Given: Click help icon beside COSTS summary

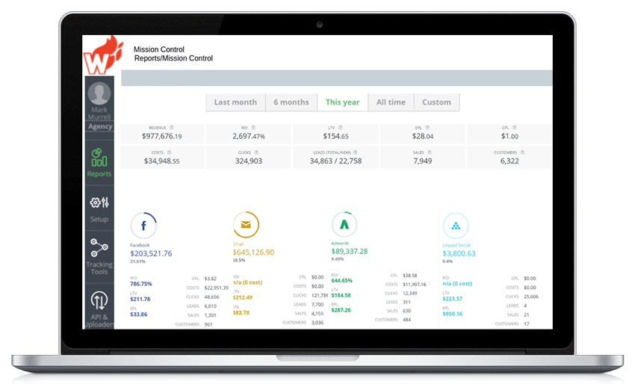Looking at the screenshot, I should coord(169,152).
